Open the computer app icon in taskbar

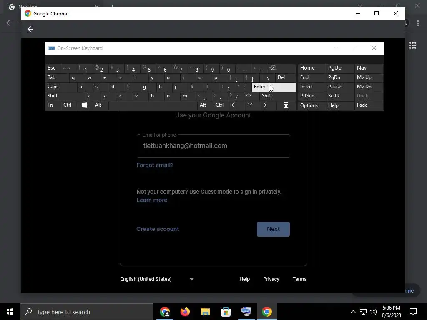(246, 312)
